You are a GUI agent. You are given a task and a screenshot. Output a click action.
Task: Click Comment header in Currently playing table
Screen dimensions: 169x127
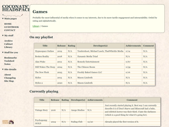(x=132, y=100)
